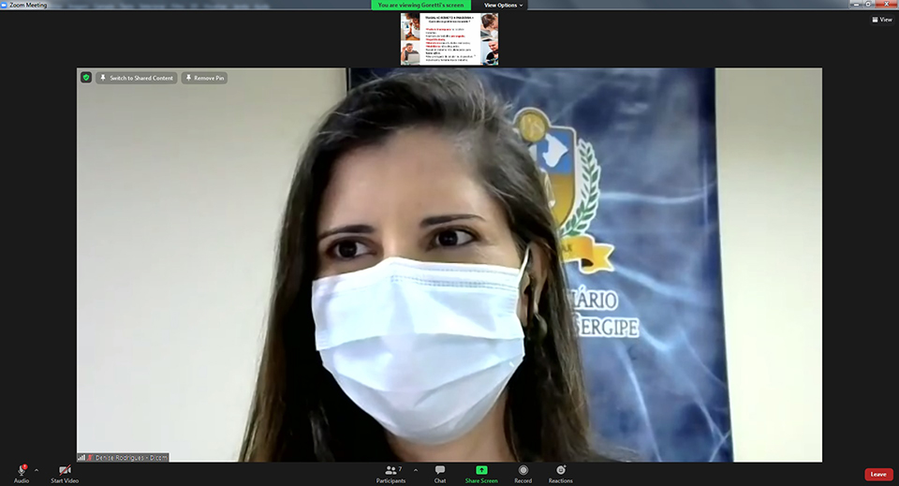Click "You are viewing Goretti's screen" banner
Image resolution: width=899 pixels, height=486 pixels.
pyautogui.click(x=420, y=5)
